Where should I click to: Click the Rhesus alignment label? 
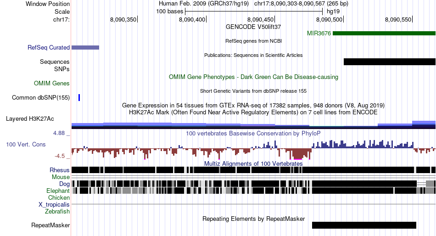point(60,170)
